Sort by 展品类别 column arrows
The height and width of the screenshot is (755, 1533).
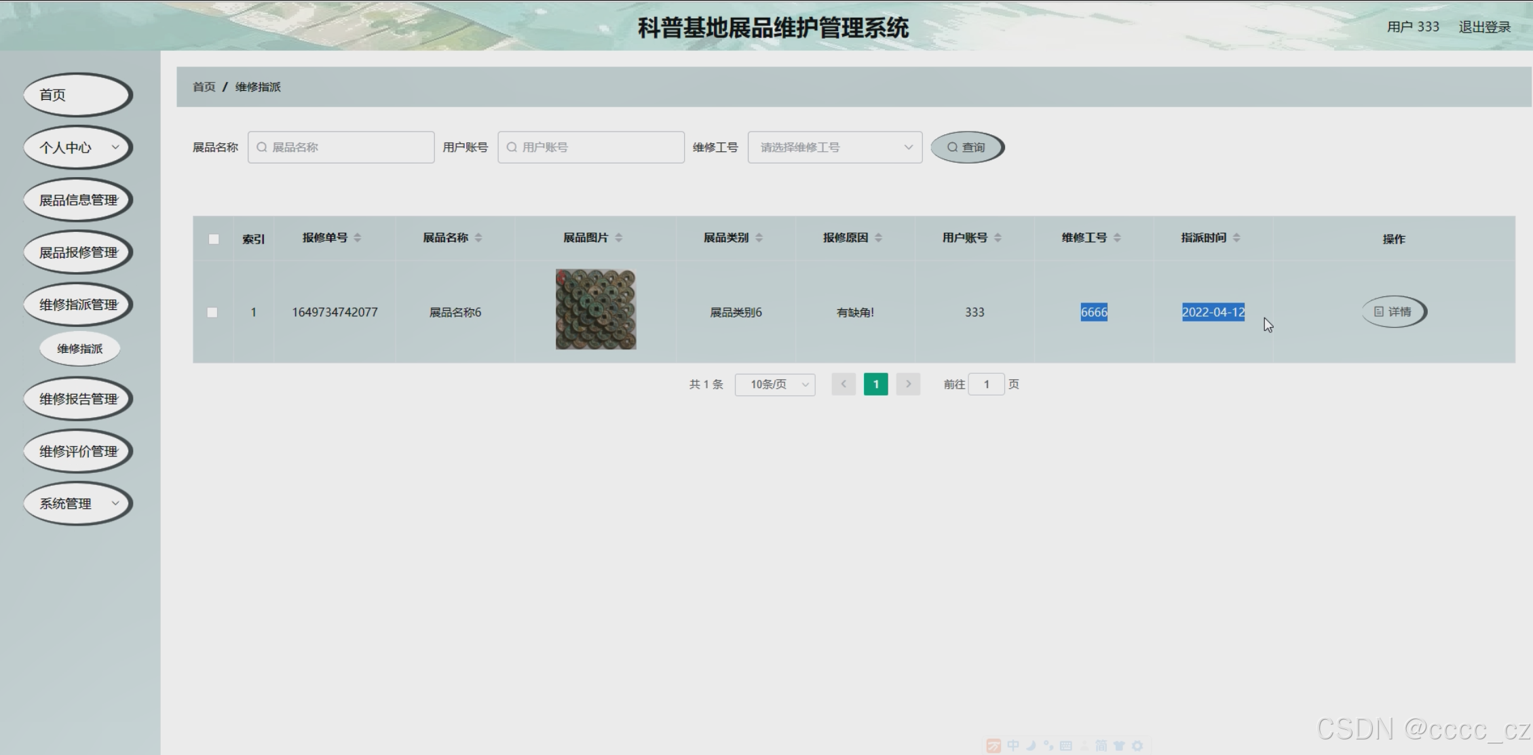pyautogui.click(x=759, y=237)
